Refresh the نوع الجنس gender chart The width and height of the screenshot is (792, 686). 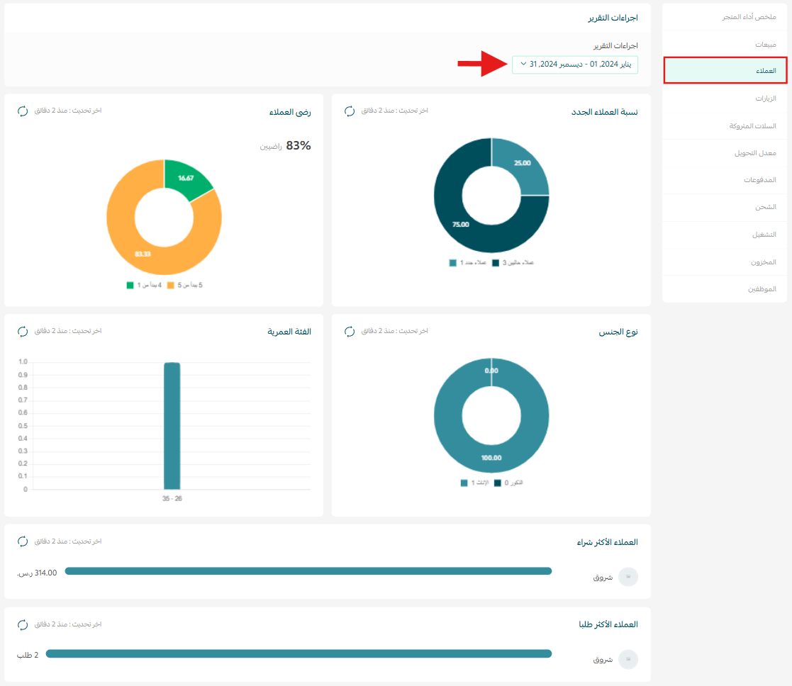click(350, 331)
